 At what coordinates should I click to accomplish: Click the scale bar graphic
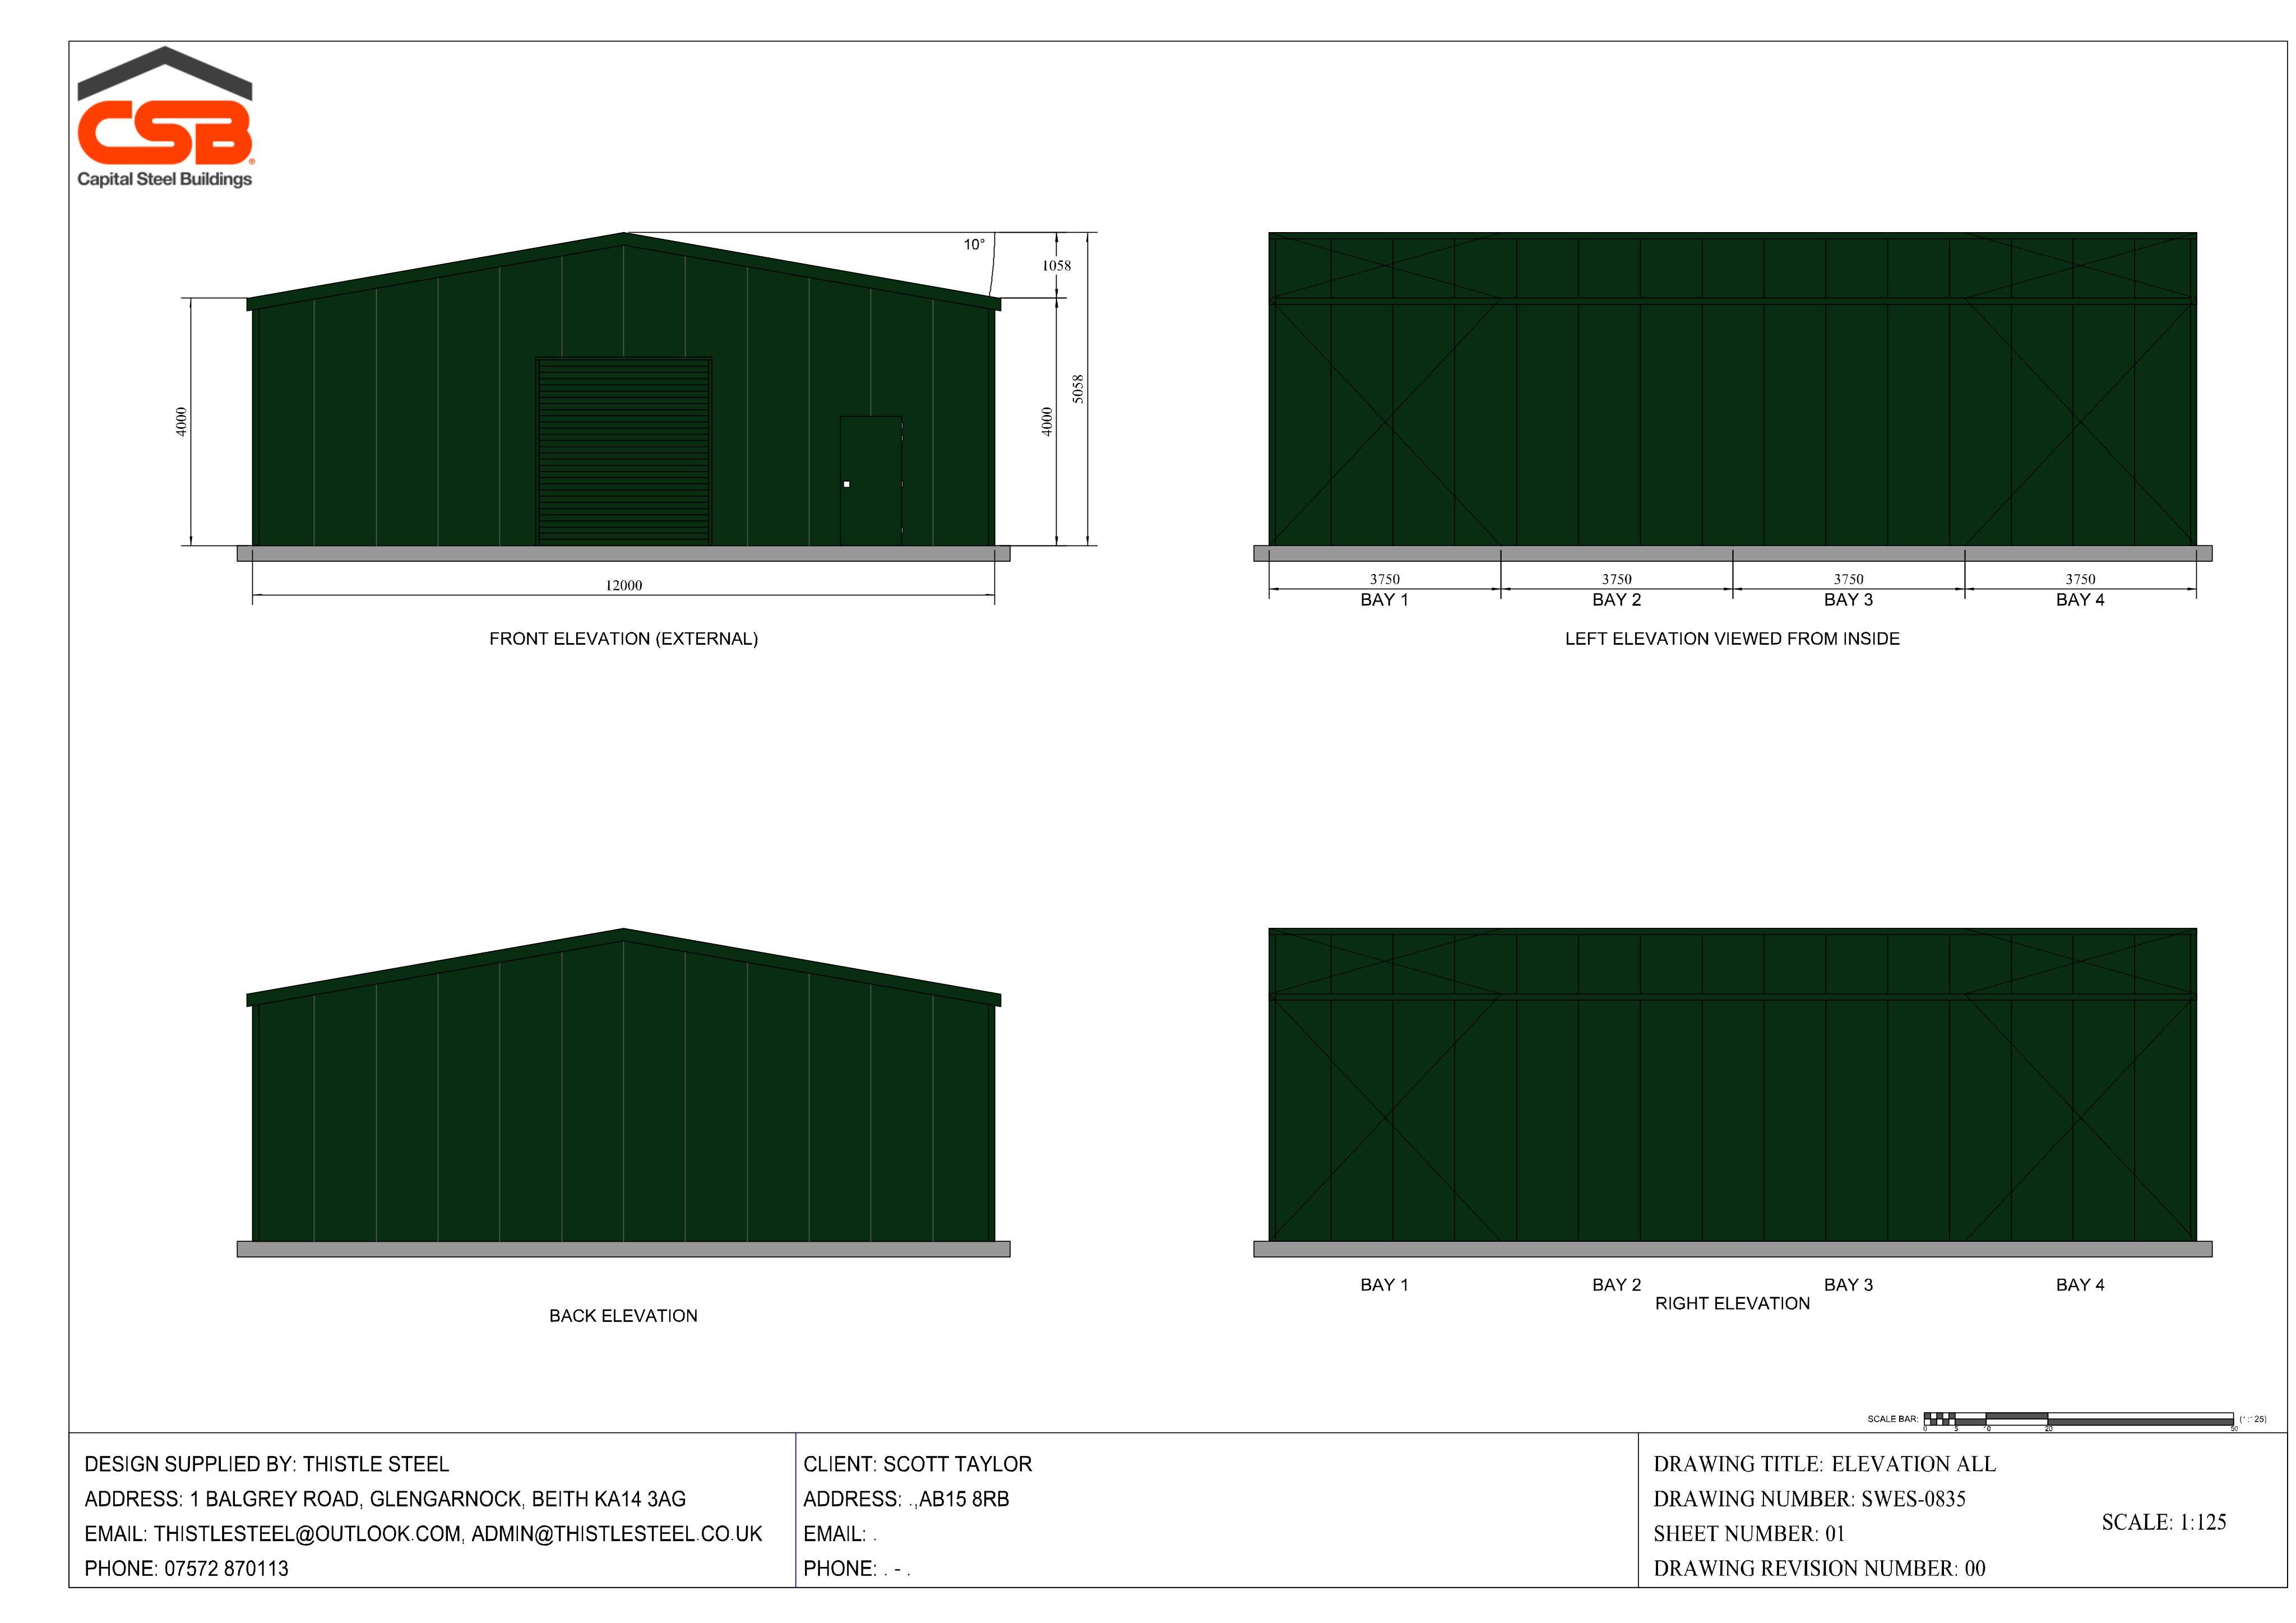(x=2078, y=1419)
